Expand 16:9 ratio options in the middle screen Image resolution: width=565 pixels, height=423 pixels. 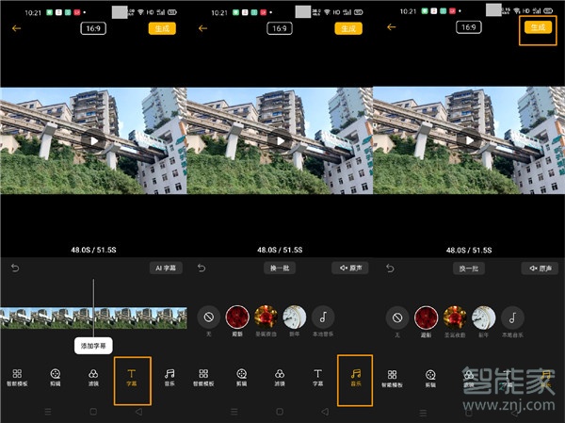coord(280,28)
